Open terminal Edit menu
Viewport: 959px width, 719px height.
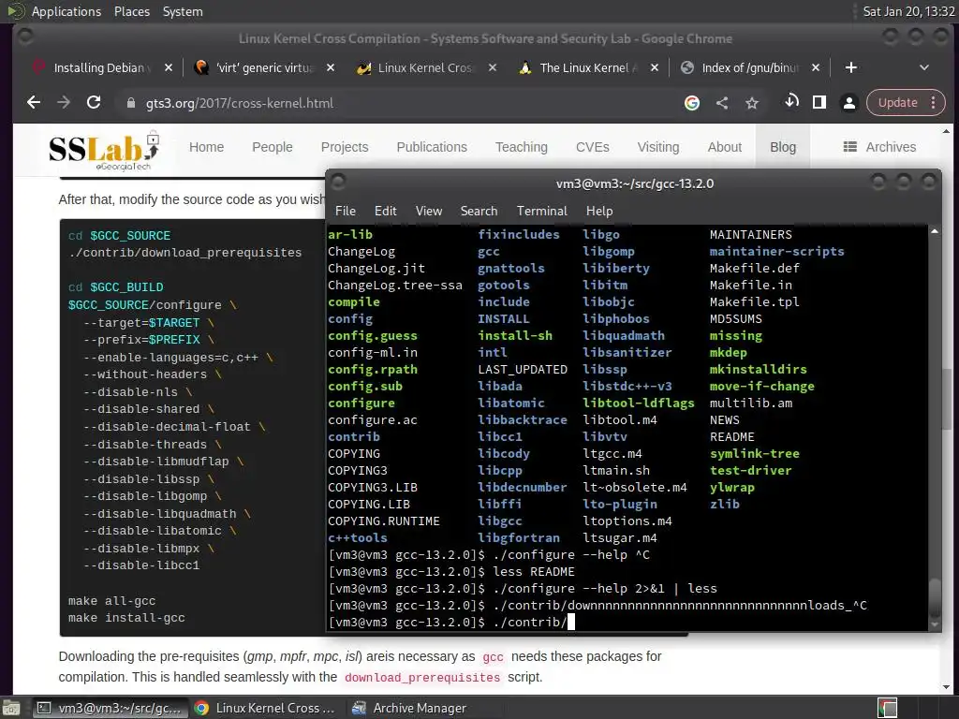click(385, 211)
